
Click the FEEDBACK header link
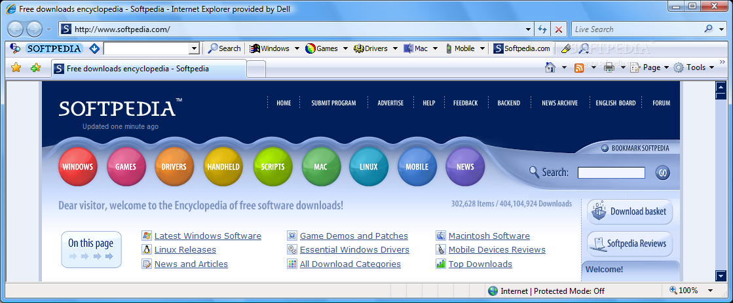click(465, 103)
